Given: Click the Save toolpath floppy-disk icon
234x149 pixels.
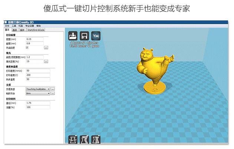Looking at the screenshot, I should click(x=84, y=36).
